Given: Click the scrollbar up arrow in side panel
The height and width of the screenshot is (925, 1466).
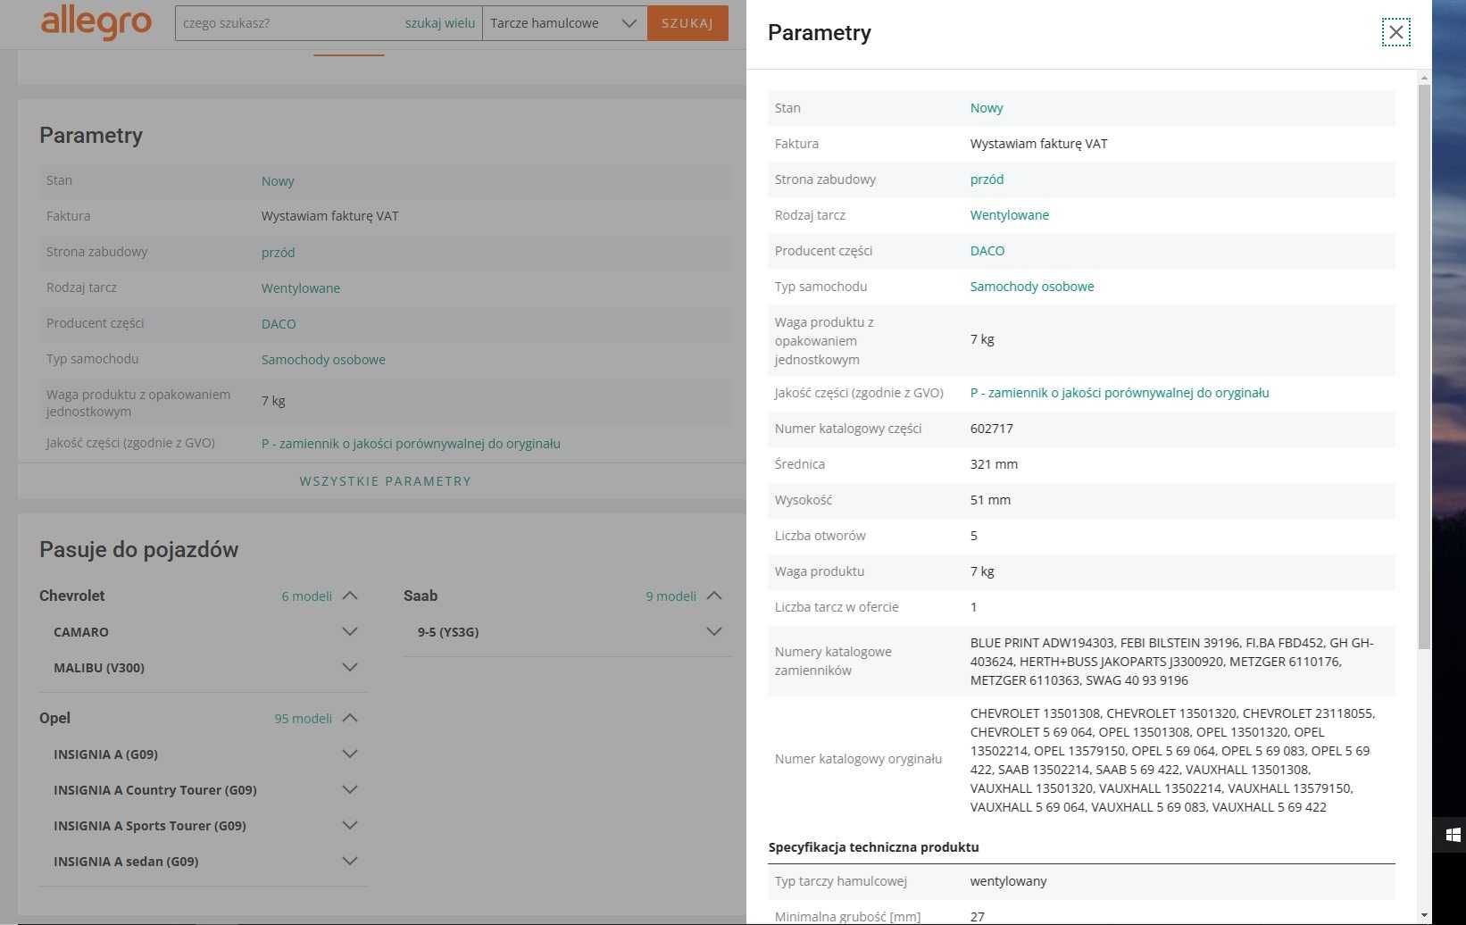Looking at the screenshot, I should (1424, 78).
